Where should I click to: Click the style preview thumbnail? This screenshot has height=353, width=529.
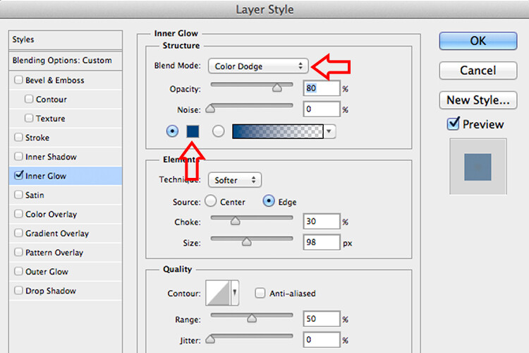(x=478, y=166)
